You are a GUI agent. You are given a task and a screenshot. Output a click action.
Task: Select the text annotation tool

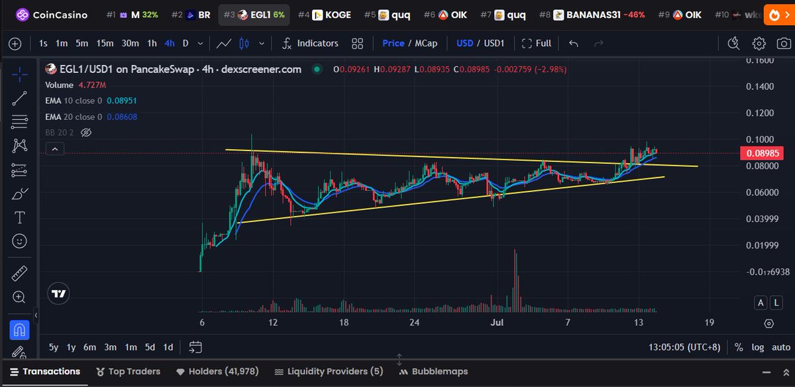point(20,217)
